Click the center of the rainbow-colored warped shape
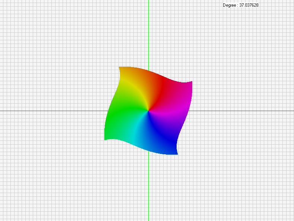The width and height of the screenshot is (294, 221). coord(148,111)
